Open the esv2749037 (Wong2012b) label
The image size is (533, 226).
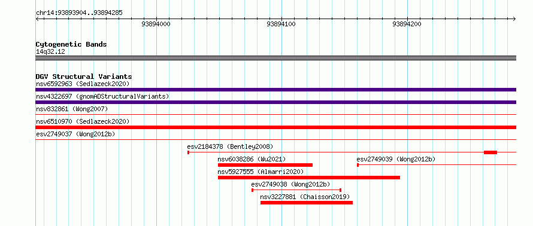76,134
